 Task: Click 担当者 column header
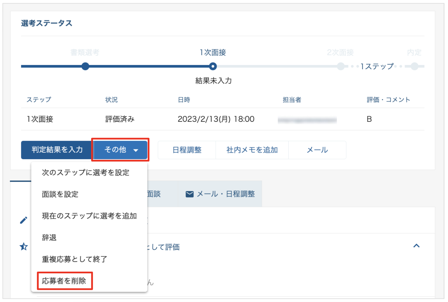(292, 100)
